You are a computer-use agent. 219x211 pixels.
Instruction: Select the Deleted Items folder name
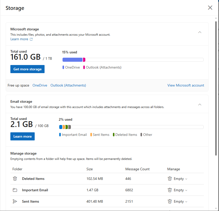[x=33, y=179]
